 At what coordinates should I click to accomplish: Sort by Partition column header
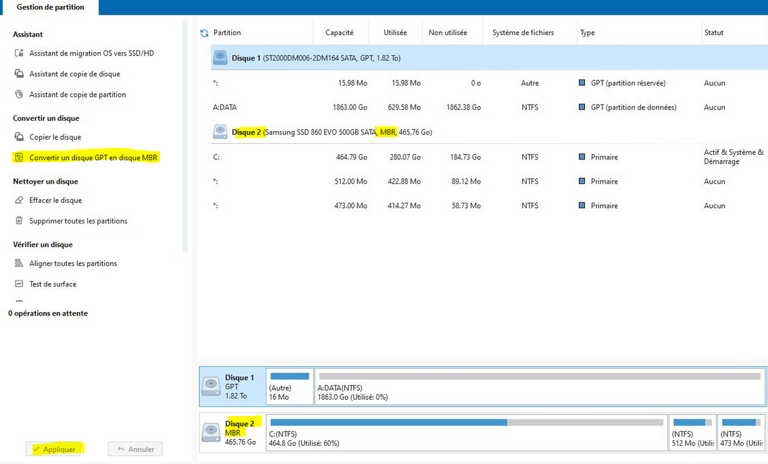click(227, 33)
